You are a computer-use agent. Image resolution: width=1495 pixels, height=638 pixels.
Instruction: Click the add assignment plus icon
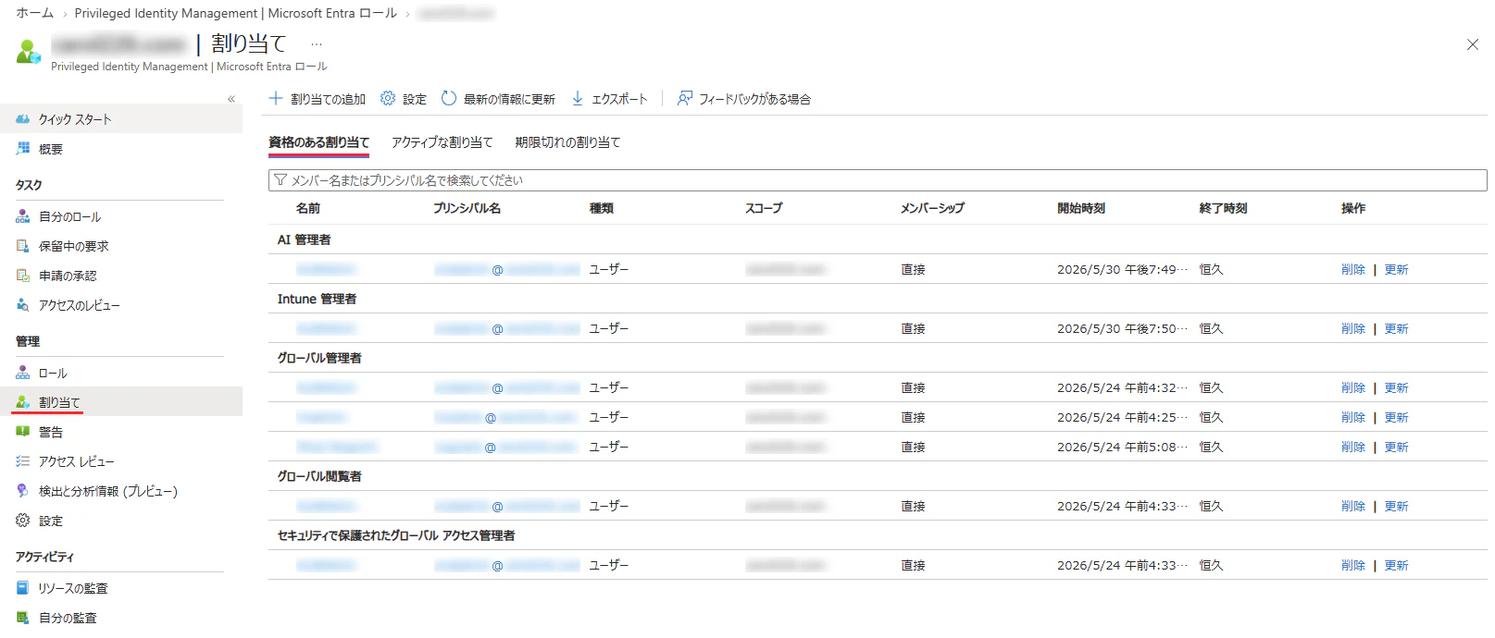pos(275,98)
